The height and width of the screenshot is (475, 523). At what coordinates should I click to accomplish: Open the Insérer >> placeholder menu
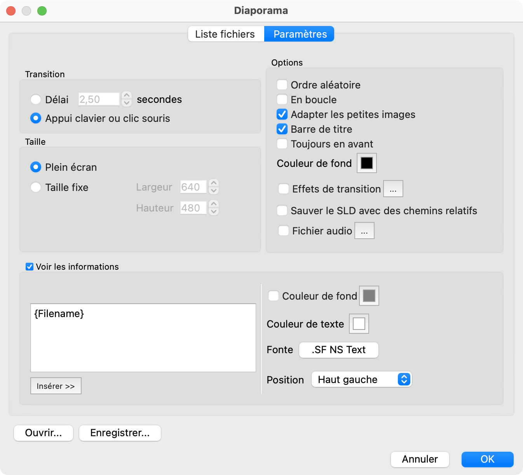[56, 386]
